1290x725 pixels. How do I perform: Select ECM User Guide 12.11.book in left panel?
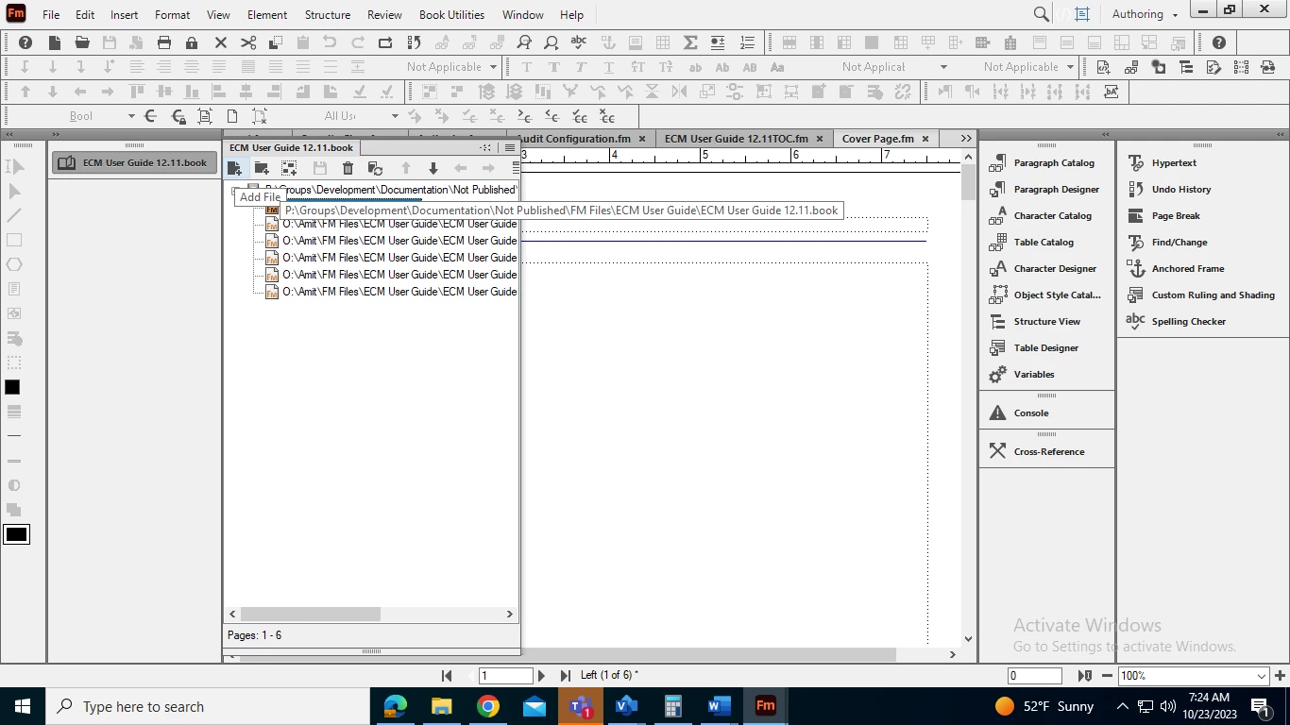click(133, 162)
